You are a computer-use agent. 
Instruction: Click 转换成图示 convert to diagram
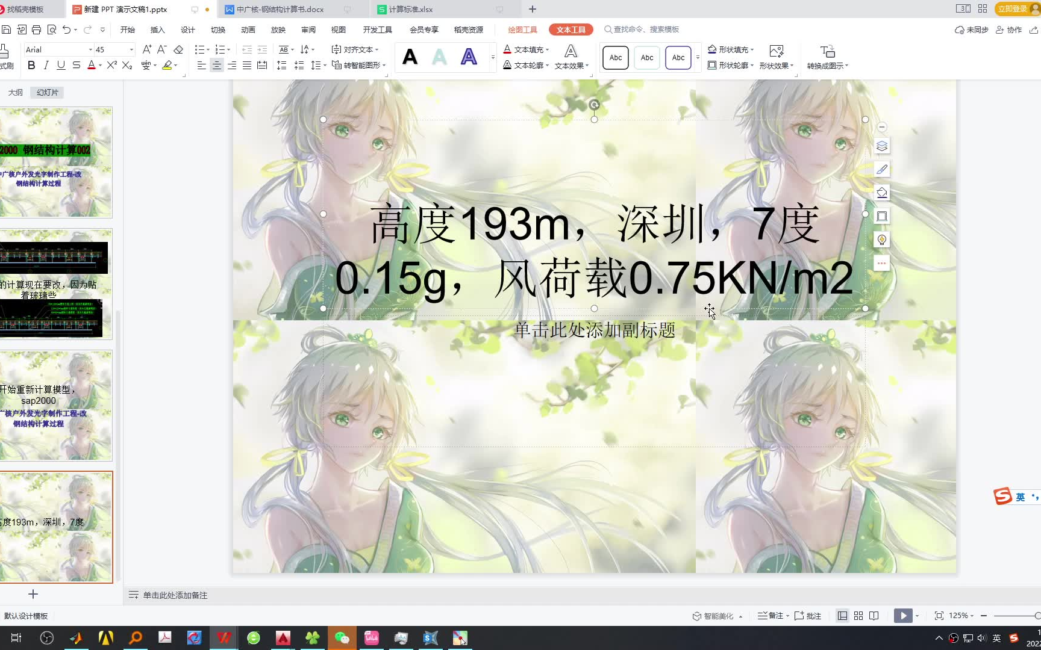(827, 57)
